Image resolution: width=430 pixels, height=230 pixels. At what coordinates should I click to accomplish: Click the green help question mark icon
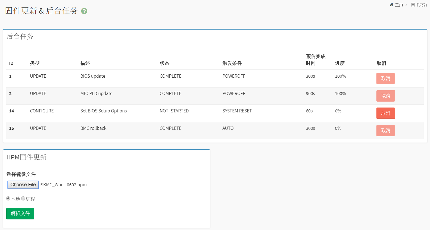tap(84, 11)
